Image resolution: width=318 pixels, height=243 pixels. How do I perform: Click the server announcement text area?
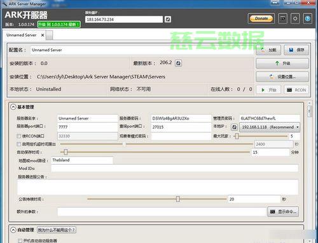pos(158,187)
